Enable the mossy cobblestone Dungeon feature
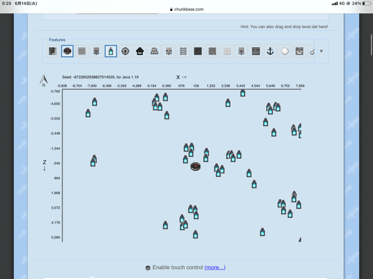 click(x=212, y=51)
